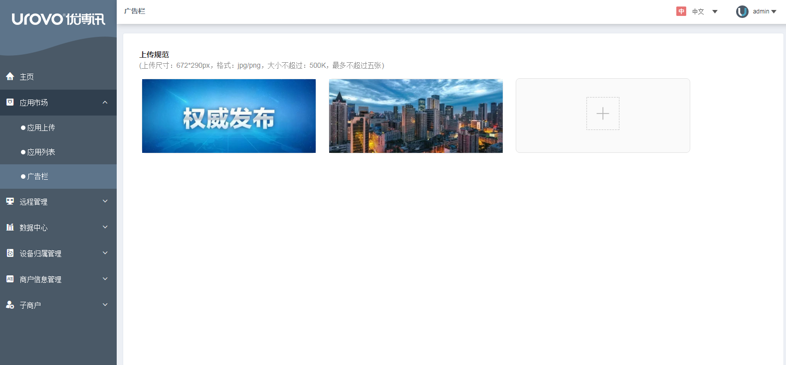This screenshot has height=365, width=786.
Task: Click the 上传规范 heading
Action: point(154,55)
